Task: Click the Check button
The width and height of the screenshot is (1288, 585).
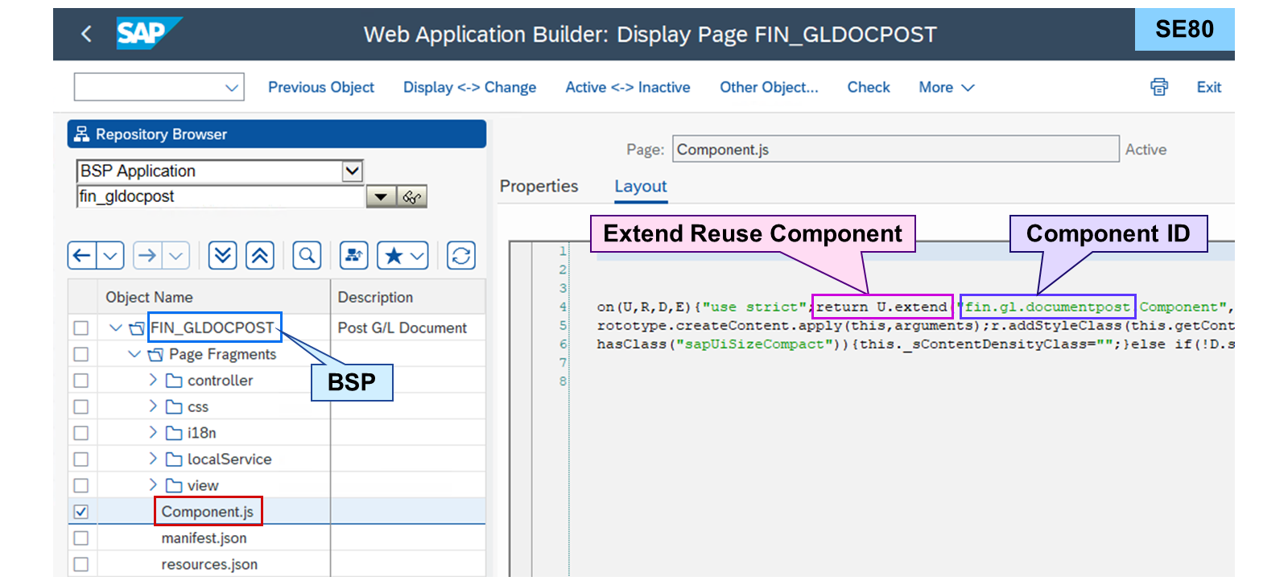Action: (x=869, y=87)
